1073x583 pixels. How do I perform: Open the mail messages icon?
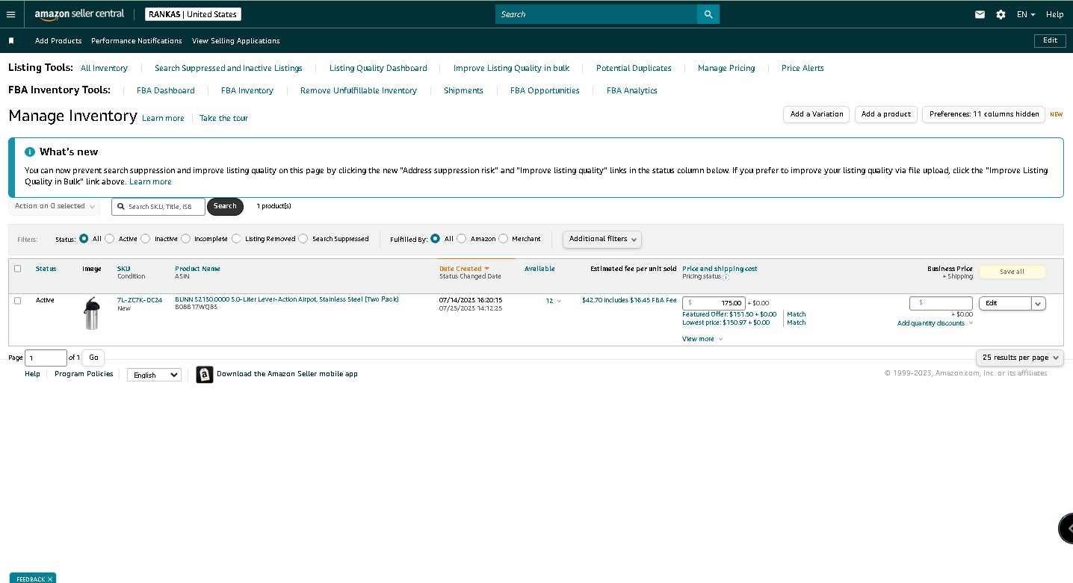[x=980, y=14]
